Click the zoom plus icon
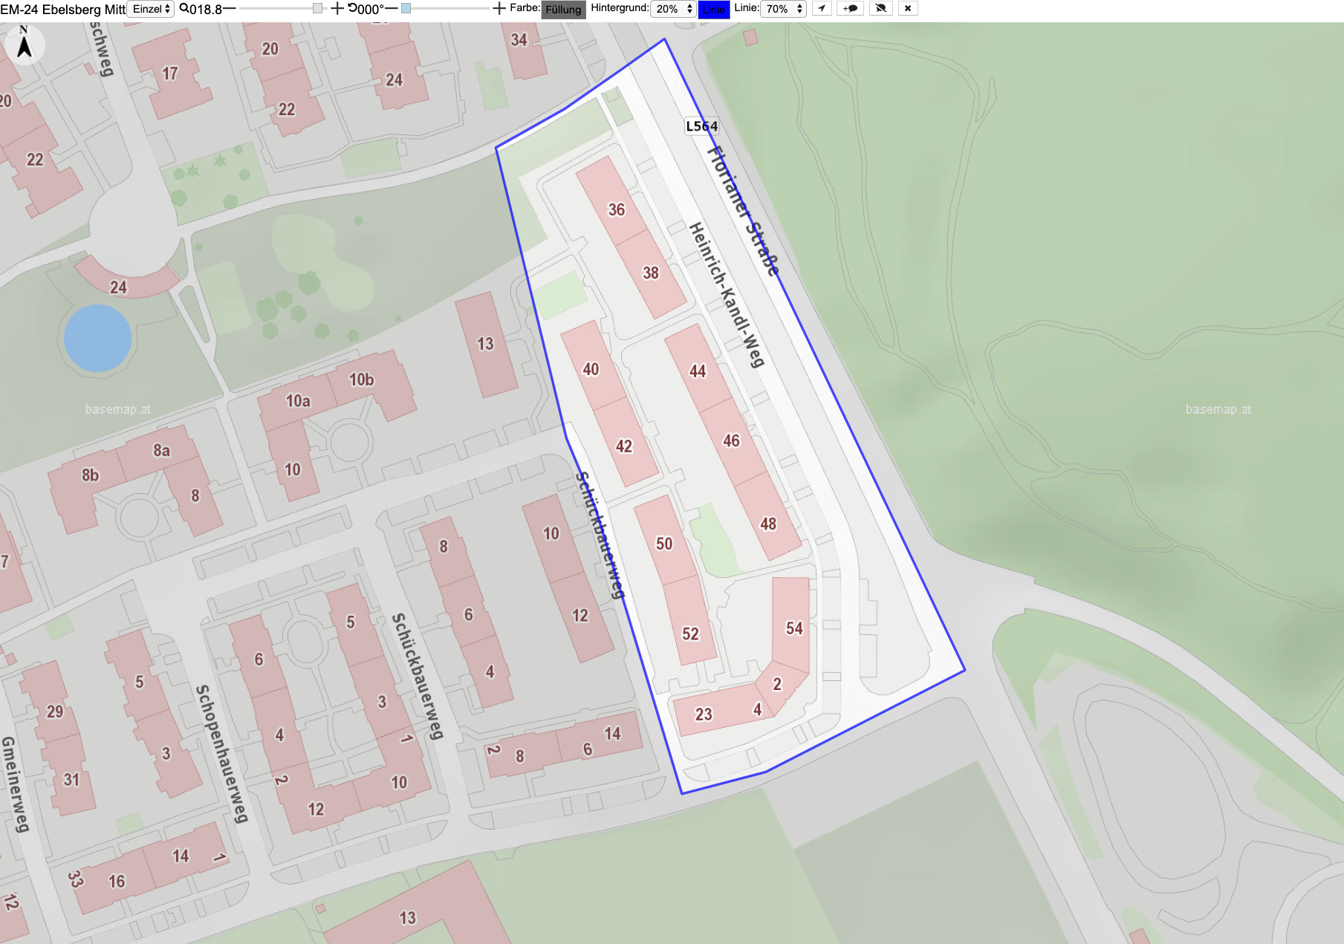 point(337,9)
